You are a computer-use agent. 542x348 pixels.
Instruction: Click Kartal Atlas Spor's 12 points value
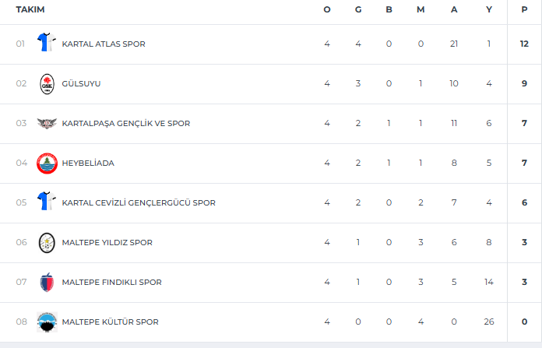(524, 44)
